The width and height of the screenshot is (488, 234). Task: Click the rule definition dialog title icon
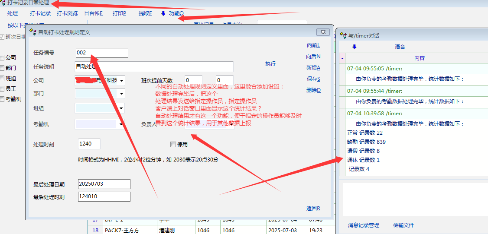(x=33, y=32)
